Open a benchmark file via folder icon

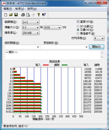click(x=11, y=15)
